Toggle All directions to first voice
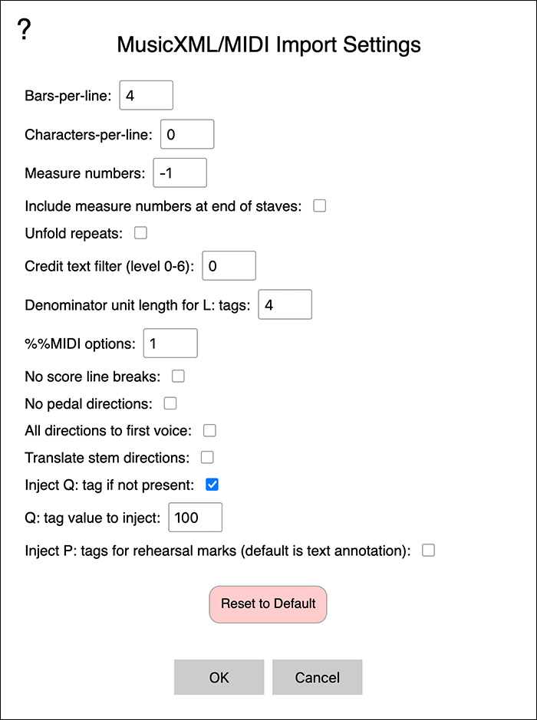This screenshot has width=537, height=720. [209, 430]
